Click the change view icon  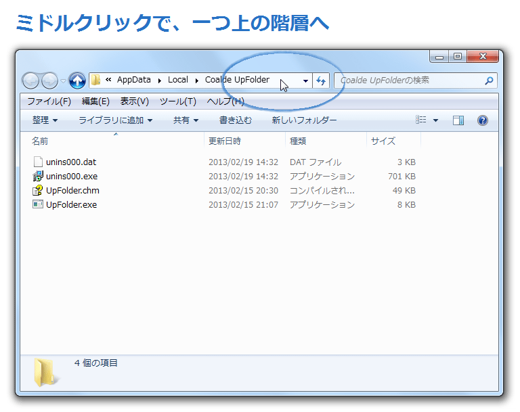pyautogui.click(x=421, y=120)
